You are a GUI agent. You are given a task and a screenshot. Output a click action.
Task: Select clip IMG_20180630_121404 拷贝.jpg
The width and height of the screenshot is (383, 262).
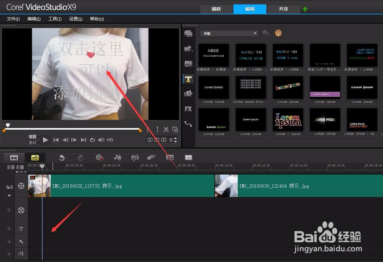coord(299,186)
